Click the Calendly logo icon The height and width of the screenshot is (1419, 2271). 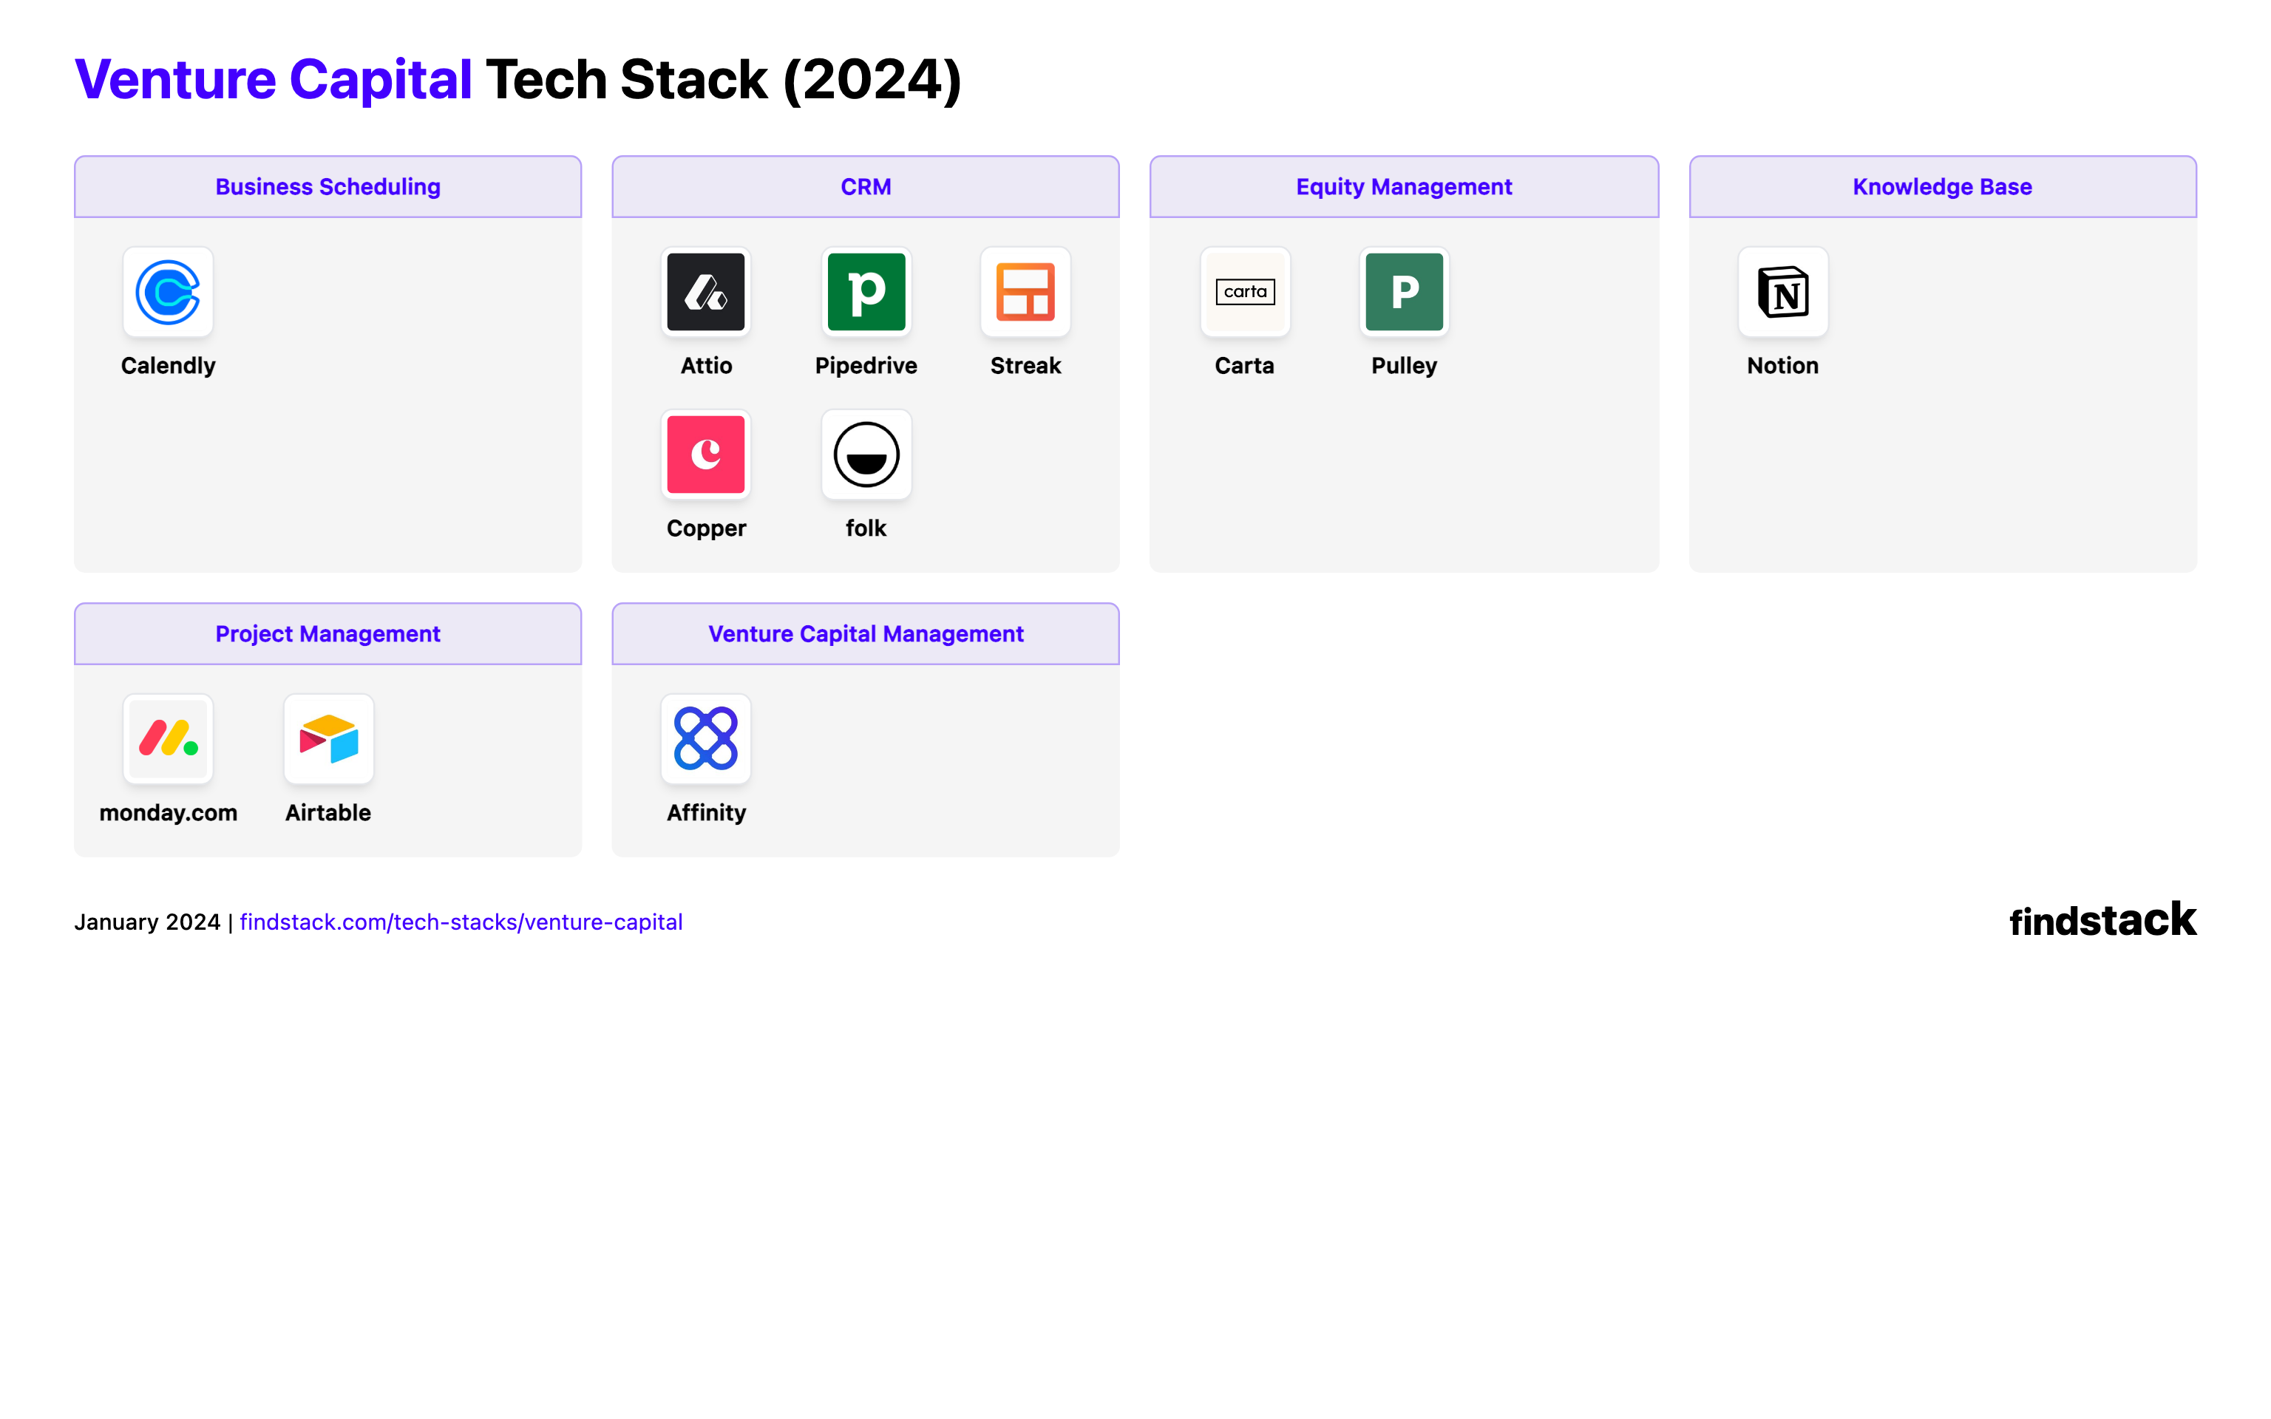[168, 292]
